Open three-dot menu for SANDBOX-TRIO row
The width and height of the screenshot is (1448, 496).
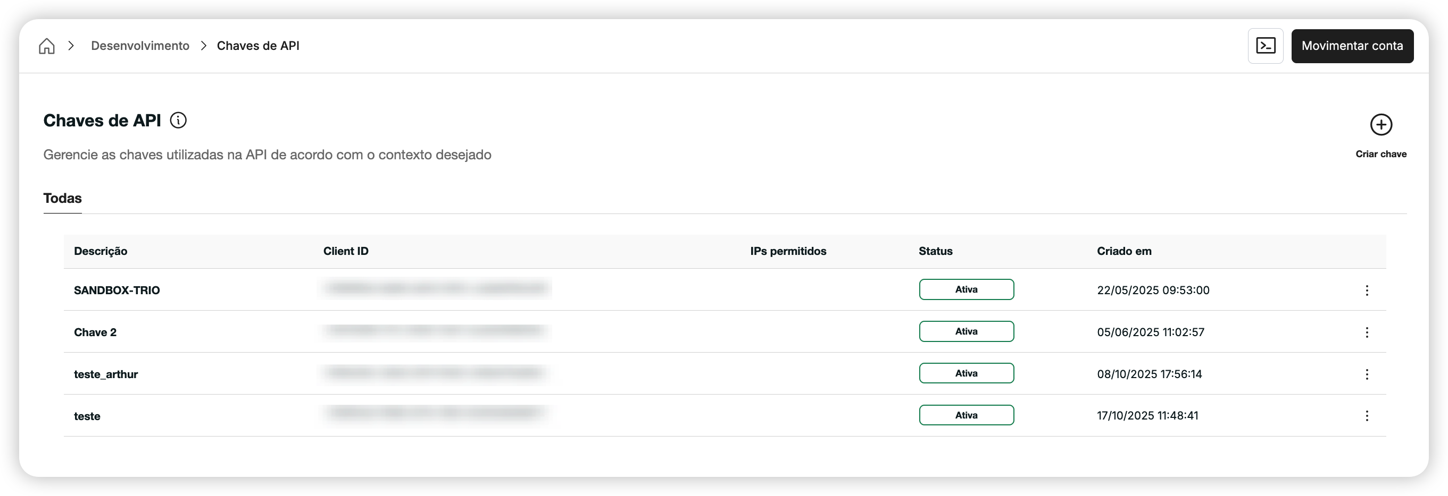1367,290
